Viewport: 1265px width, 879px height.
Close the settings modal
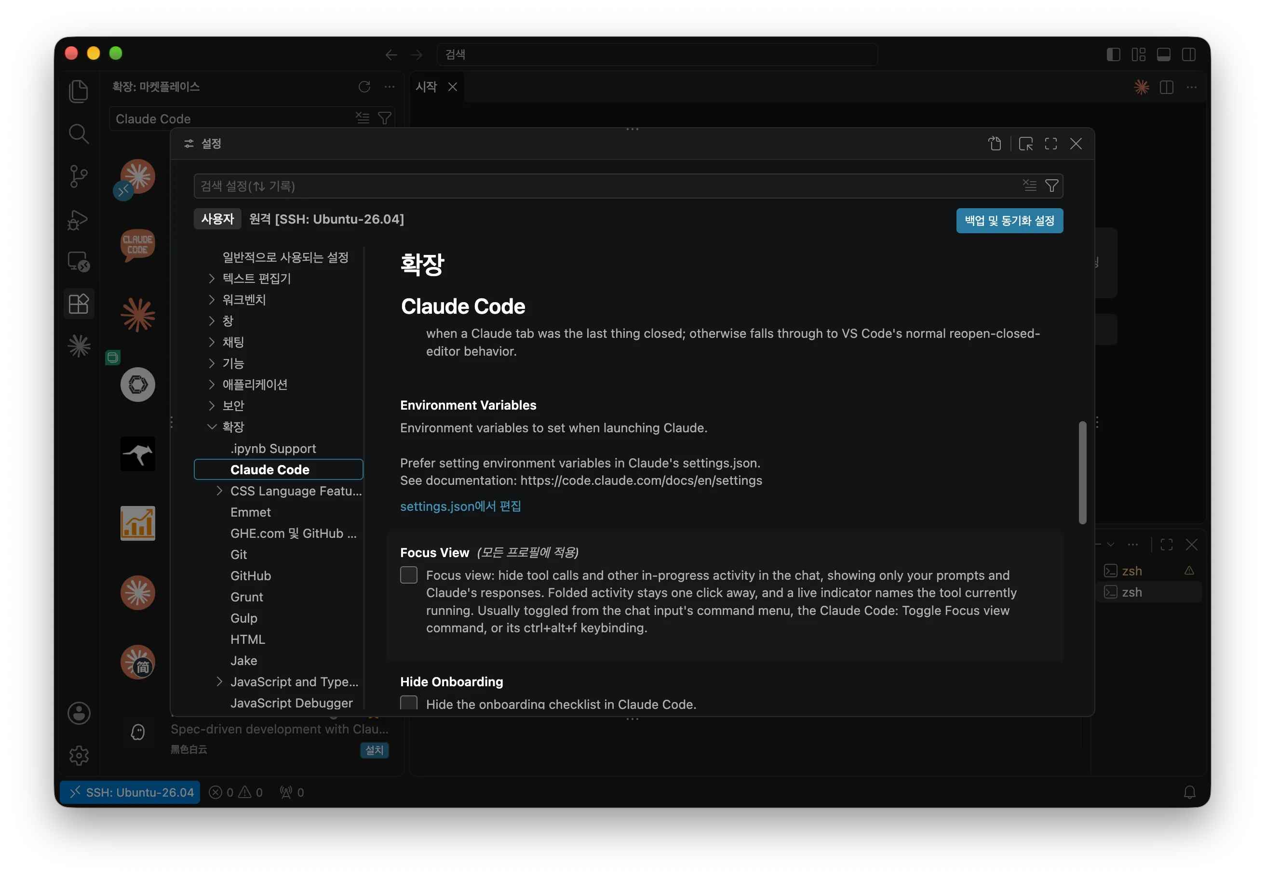(1076, 144)
